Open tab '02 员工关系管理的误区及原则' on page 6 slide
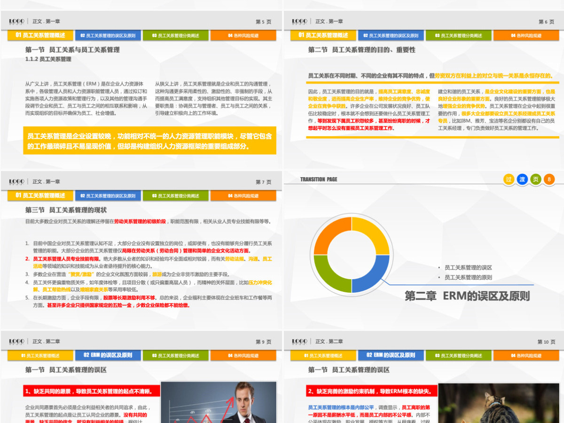The height and width of the screenshot is (423, 564). point(391,35)
